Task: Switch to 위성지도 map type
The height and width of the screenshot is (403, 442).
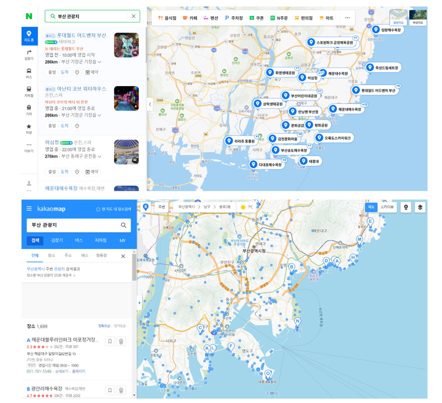Action: pyautogui.click(x=418, y=17)
